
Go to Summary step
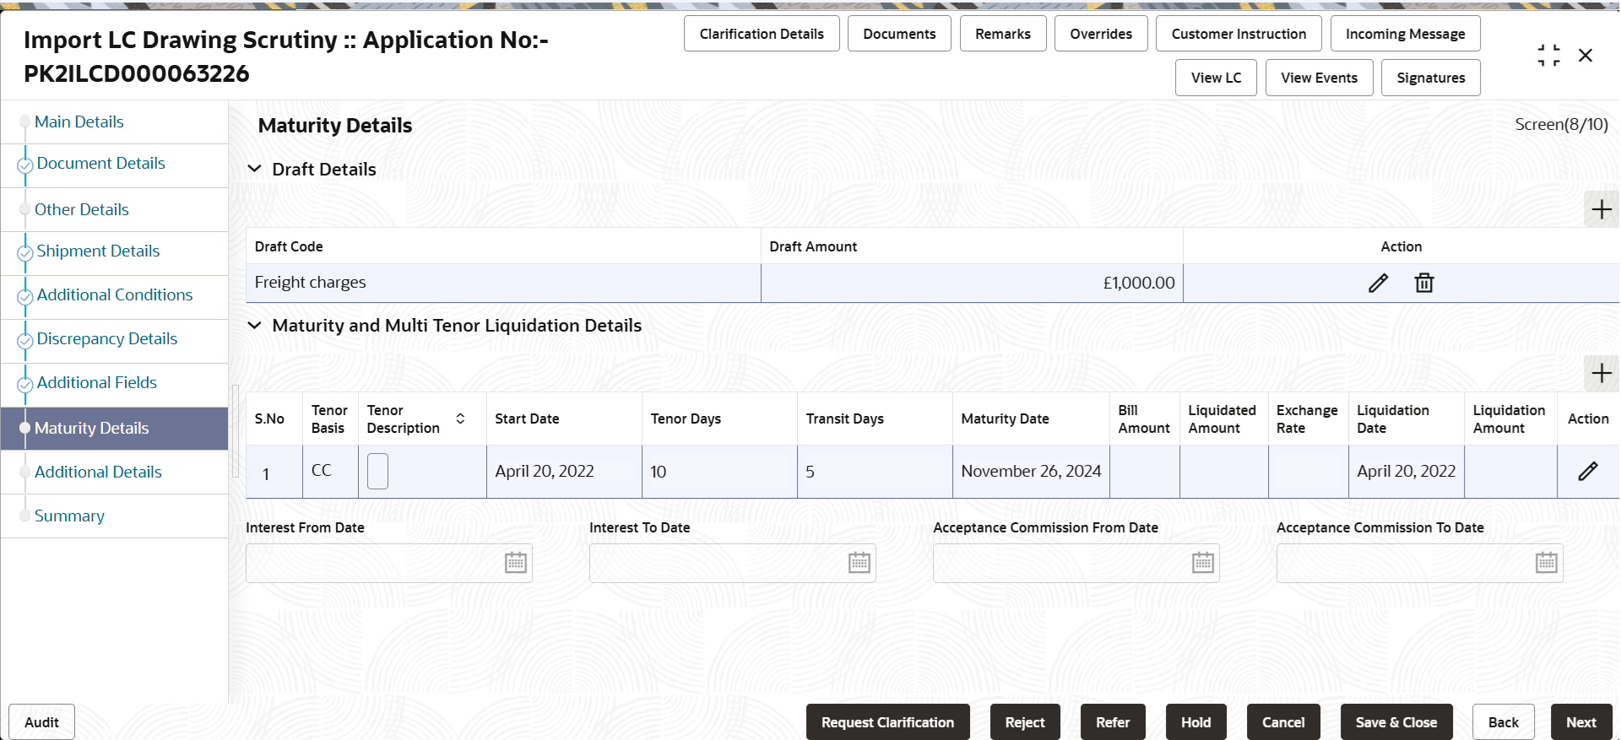pos(69,516)
